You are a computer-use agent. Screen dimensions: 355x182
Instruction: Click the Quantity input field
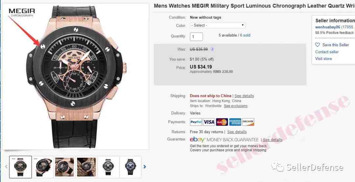196,37
